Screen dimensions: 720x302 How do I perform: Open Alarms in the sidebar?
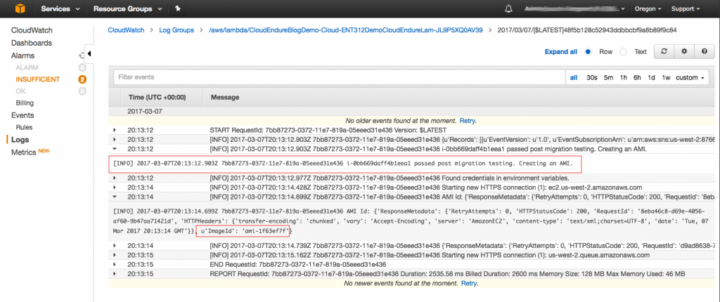pyautogui.click(x=23, y=55)
